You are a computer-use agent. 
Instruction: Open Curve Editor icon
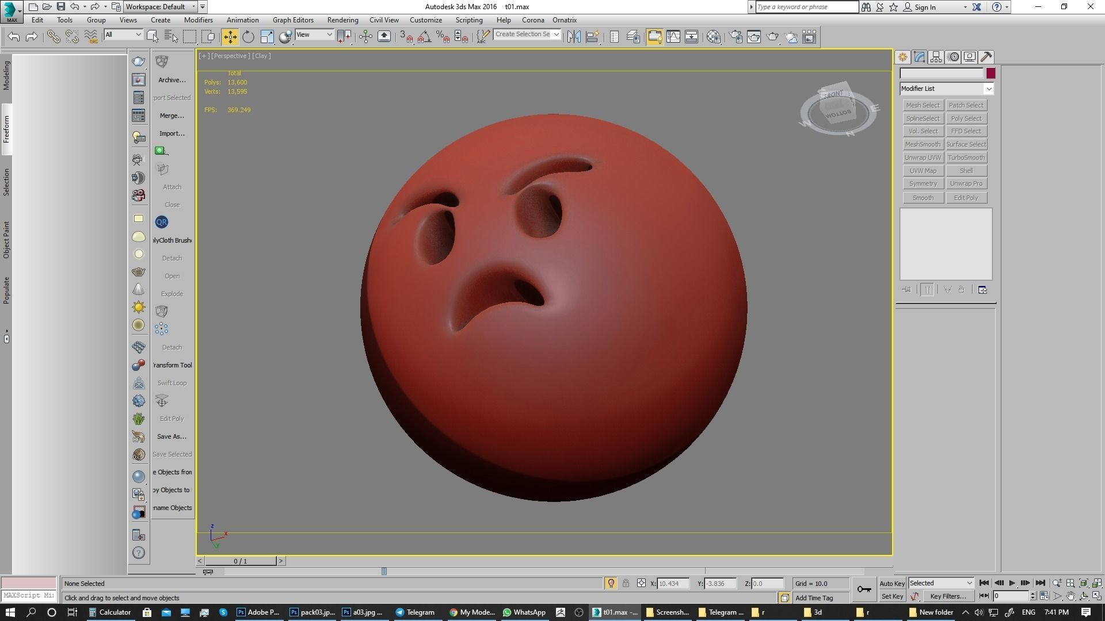click(x=673, y=37)
